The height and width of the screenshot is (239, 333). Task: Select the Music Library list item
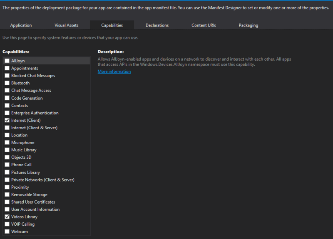tap(24, 150)
